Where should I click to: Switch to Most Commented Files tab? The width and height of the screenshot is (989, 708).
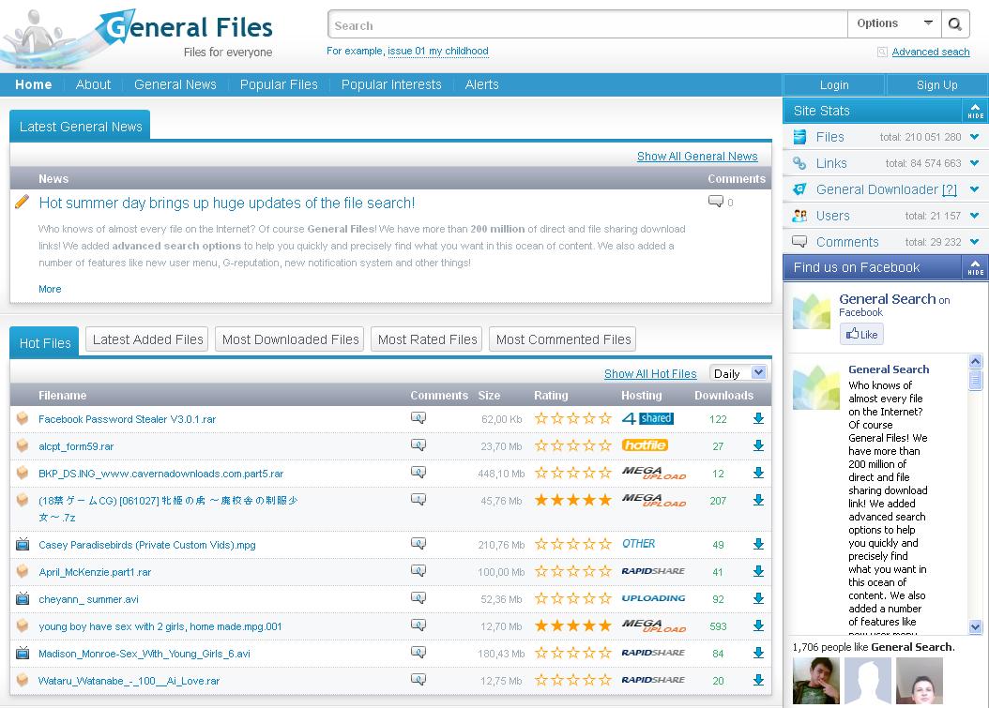563,339
